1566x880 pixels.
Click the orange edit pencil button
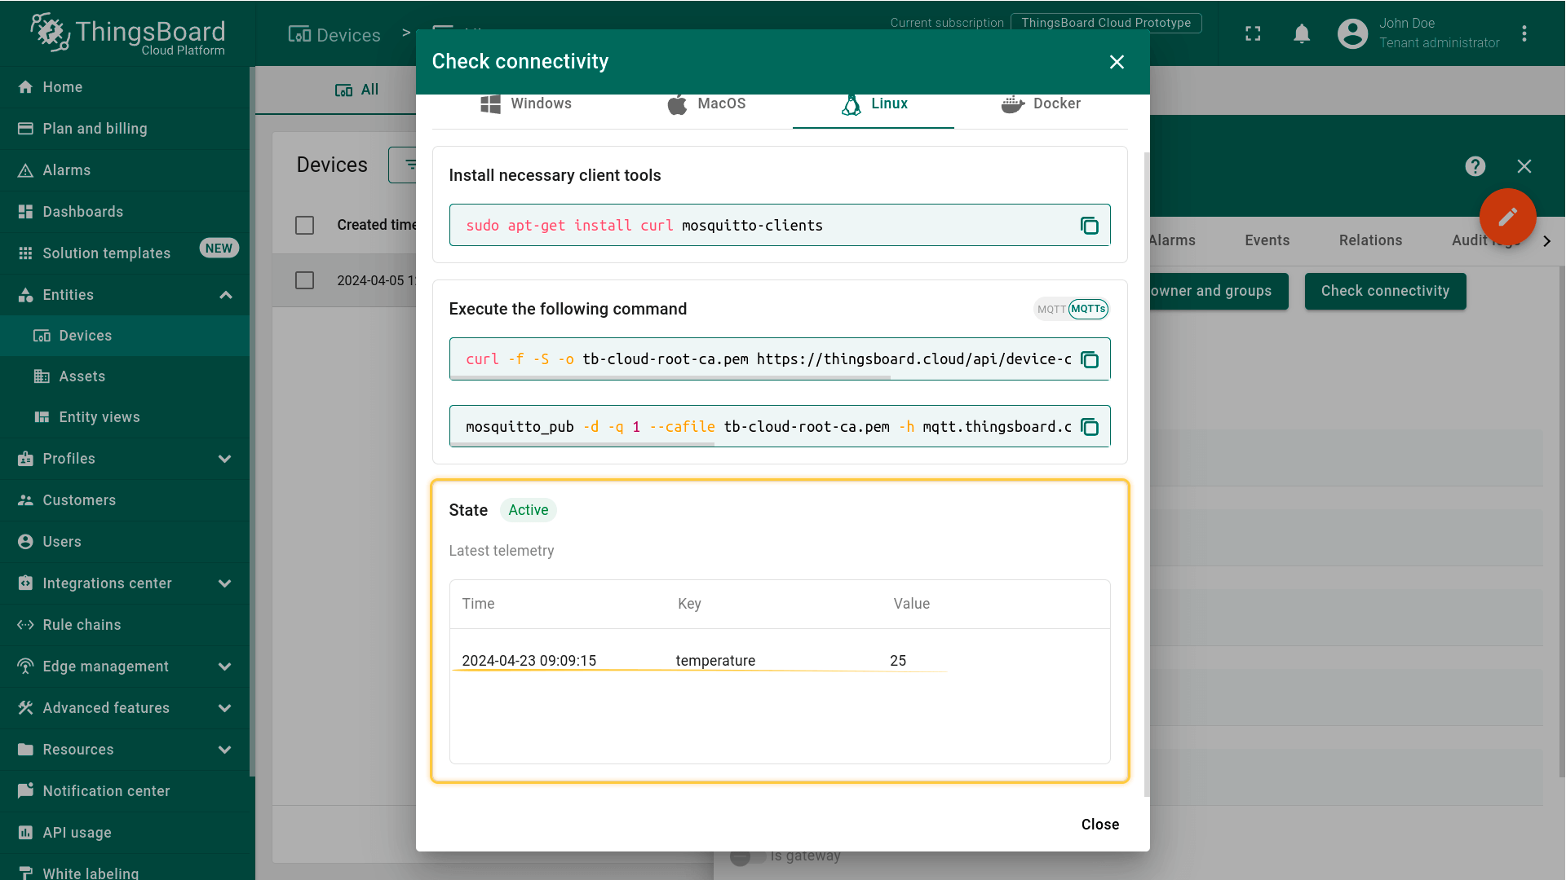coord(1507,217)
